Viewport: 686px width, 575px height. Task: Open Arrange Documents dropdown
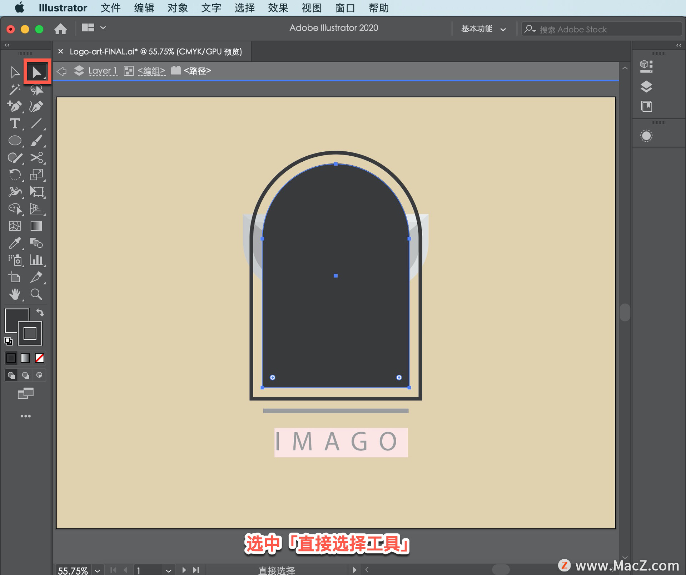[94, 28]
